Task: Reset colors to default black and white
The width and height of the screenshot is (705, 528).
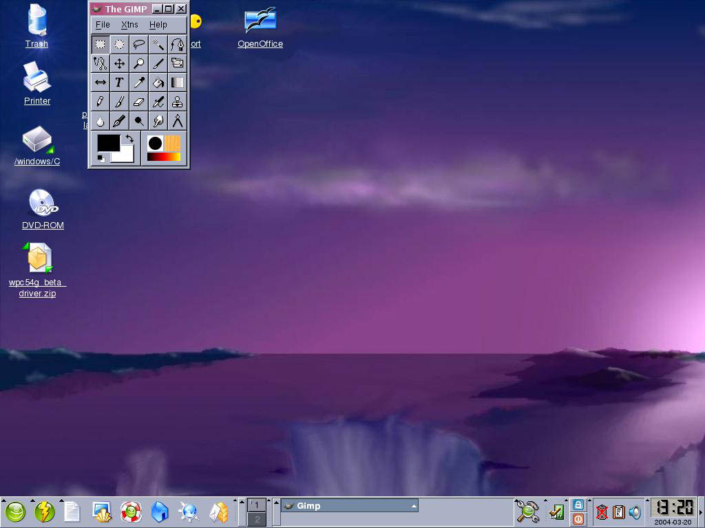Action: pyautogui.click(x=101, y=159)
